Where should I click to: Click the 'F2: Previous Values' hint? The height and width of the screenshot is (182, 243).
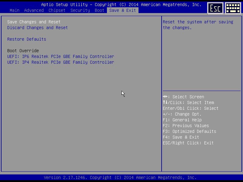click(x=186, y=126)
